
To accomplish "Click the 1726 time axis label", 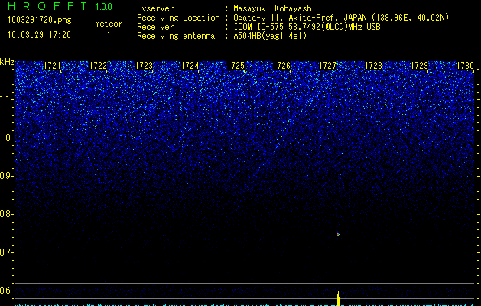I will click(x=281, y=66).
